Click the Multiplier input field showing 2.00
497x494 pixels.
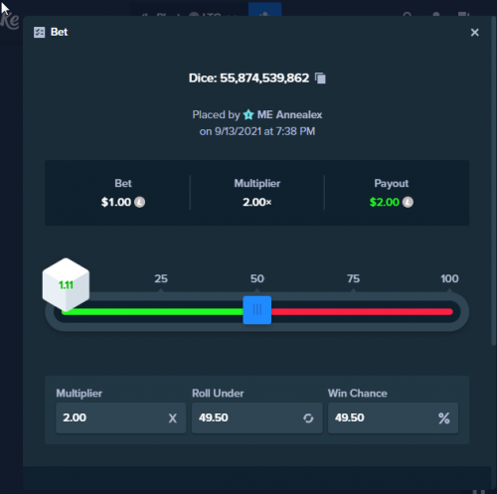click(121, 417)
